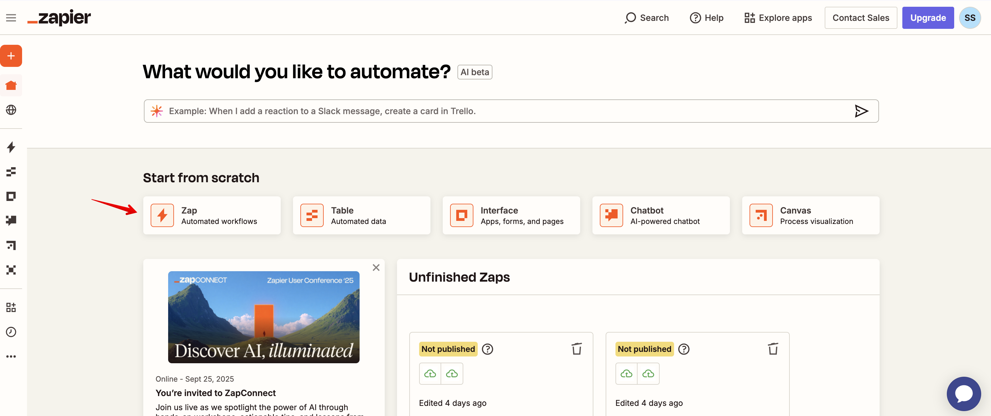
Task: Click the second Not published badge
Action: point(644,349)
